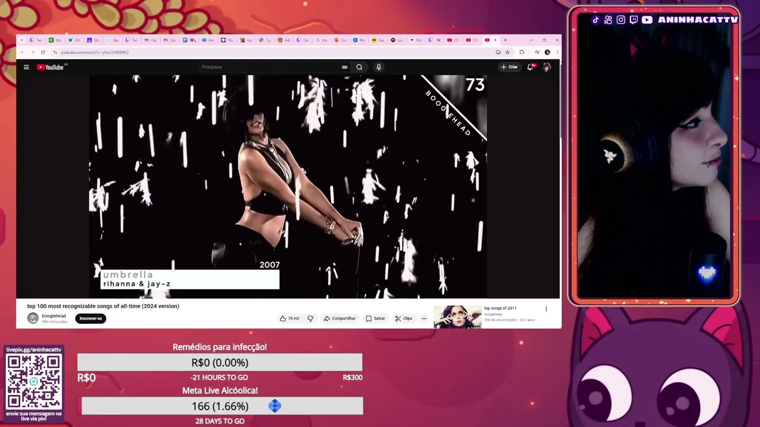Image resolution: width=760 pixels, height=427 pixels.
Task: Open the browser media controls icon
Action: coord(537,52)
